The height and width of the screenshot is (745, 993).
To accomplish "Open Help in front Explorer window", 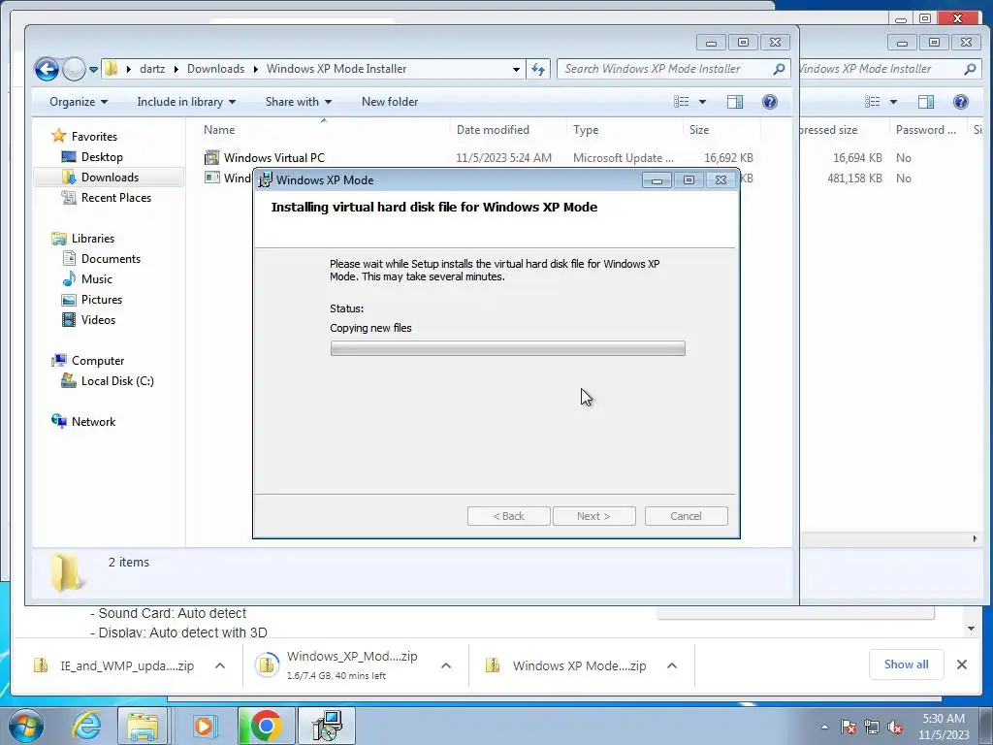I will 769,101.
